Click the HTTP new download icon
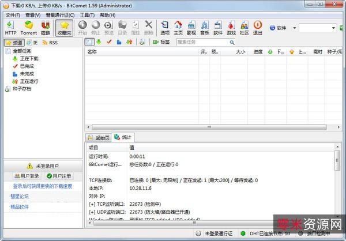The height and width of the screenshot is (241, 346). 10,28
